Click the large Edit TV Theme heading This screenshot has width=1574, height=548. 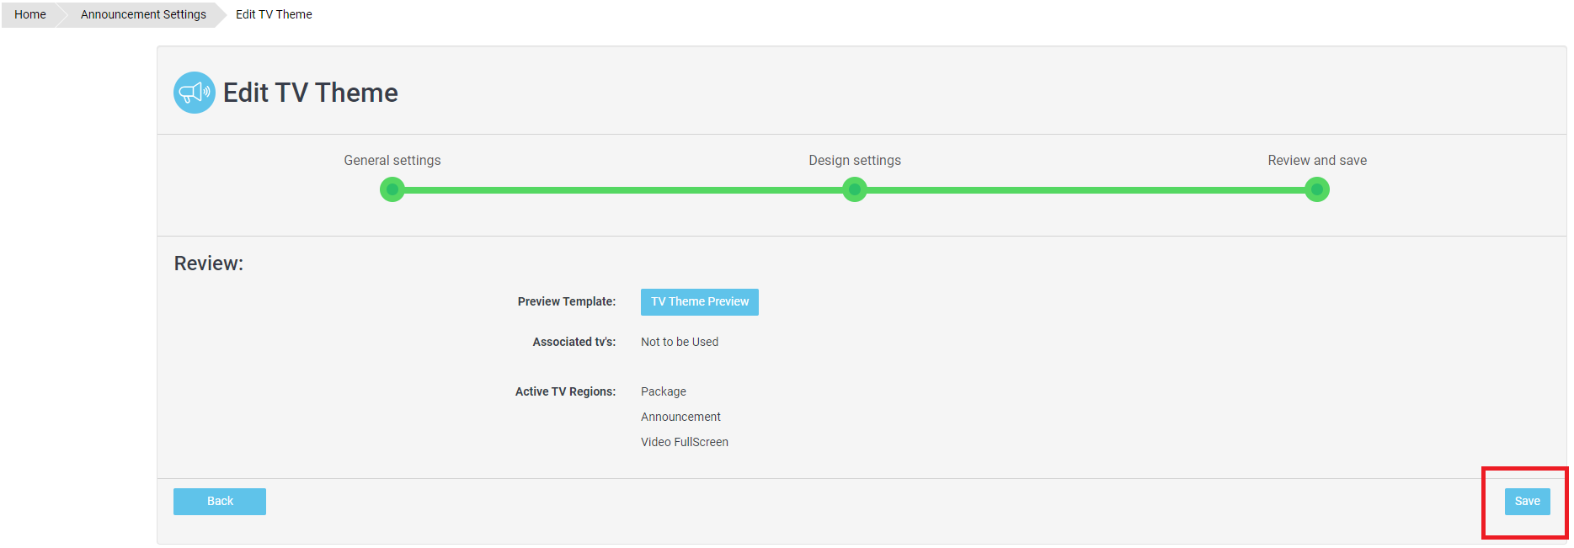tap(310, 93)
